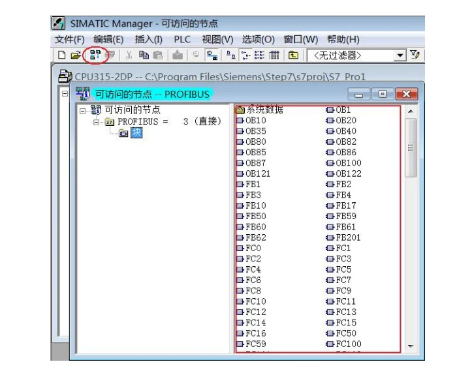
Task: Select the 可访问的节点 tree root
Action: (x=133, y=110)
